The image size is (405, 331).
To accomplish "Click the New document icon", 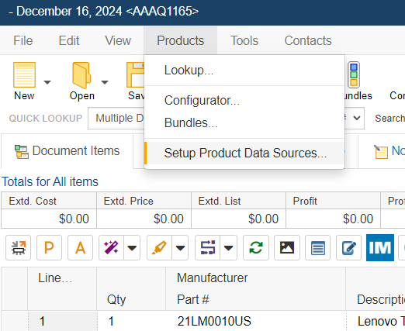I will pos(24,75).
